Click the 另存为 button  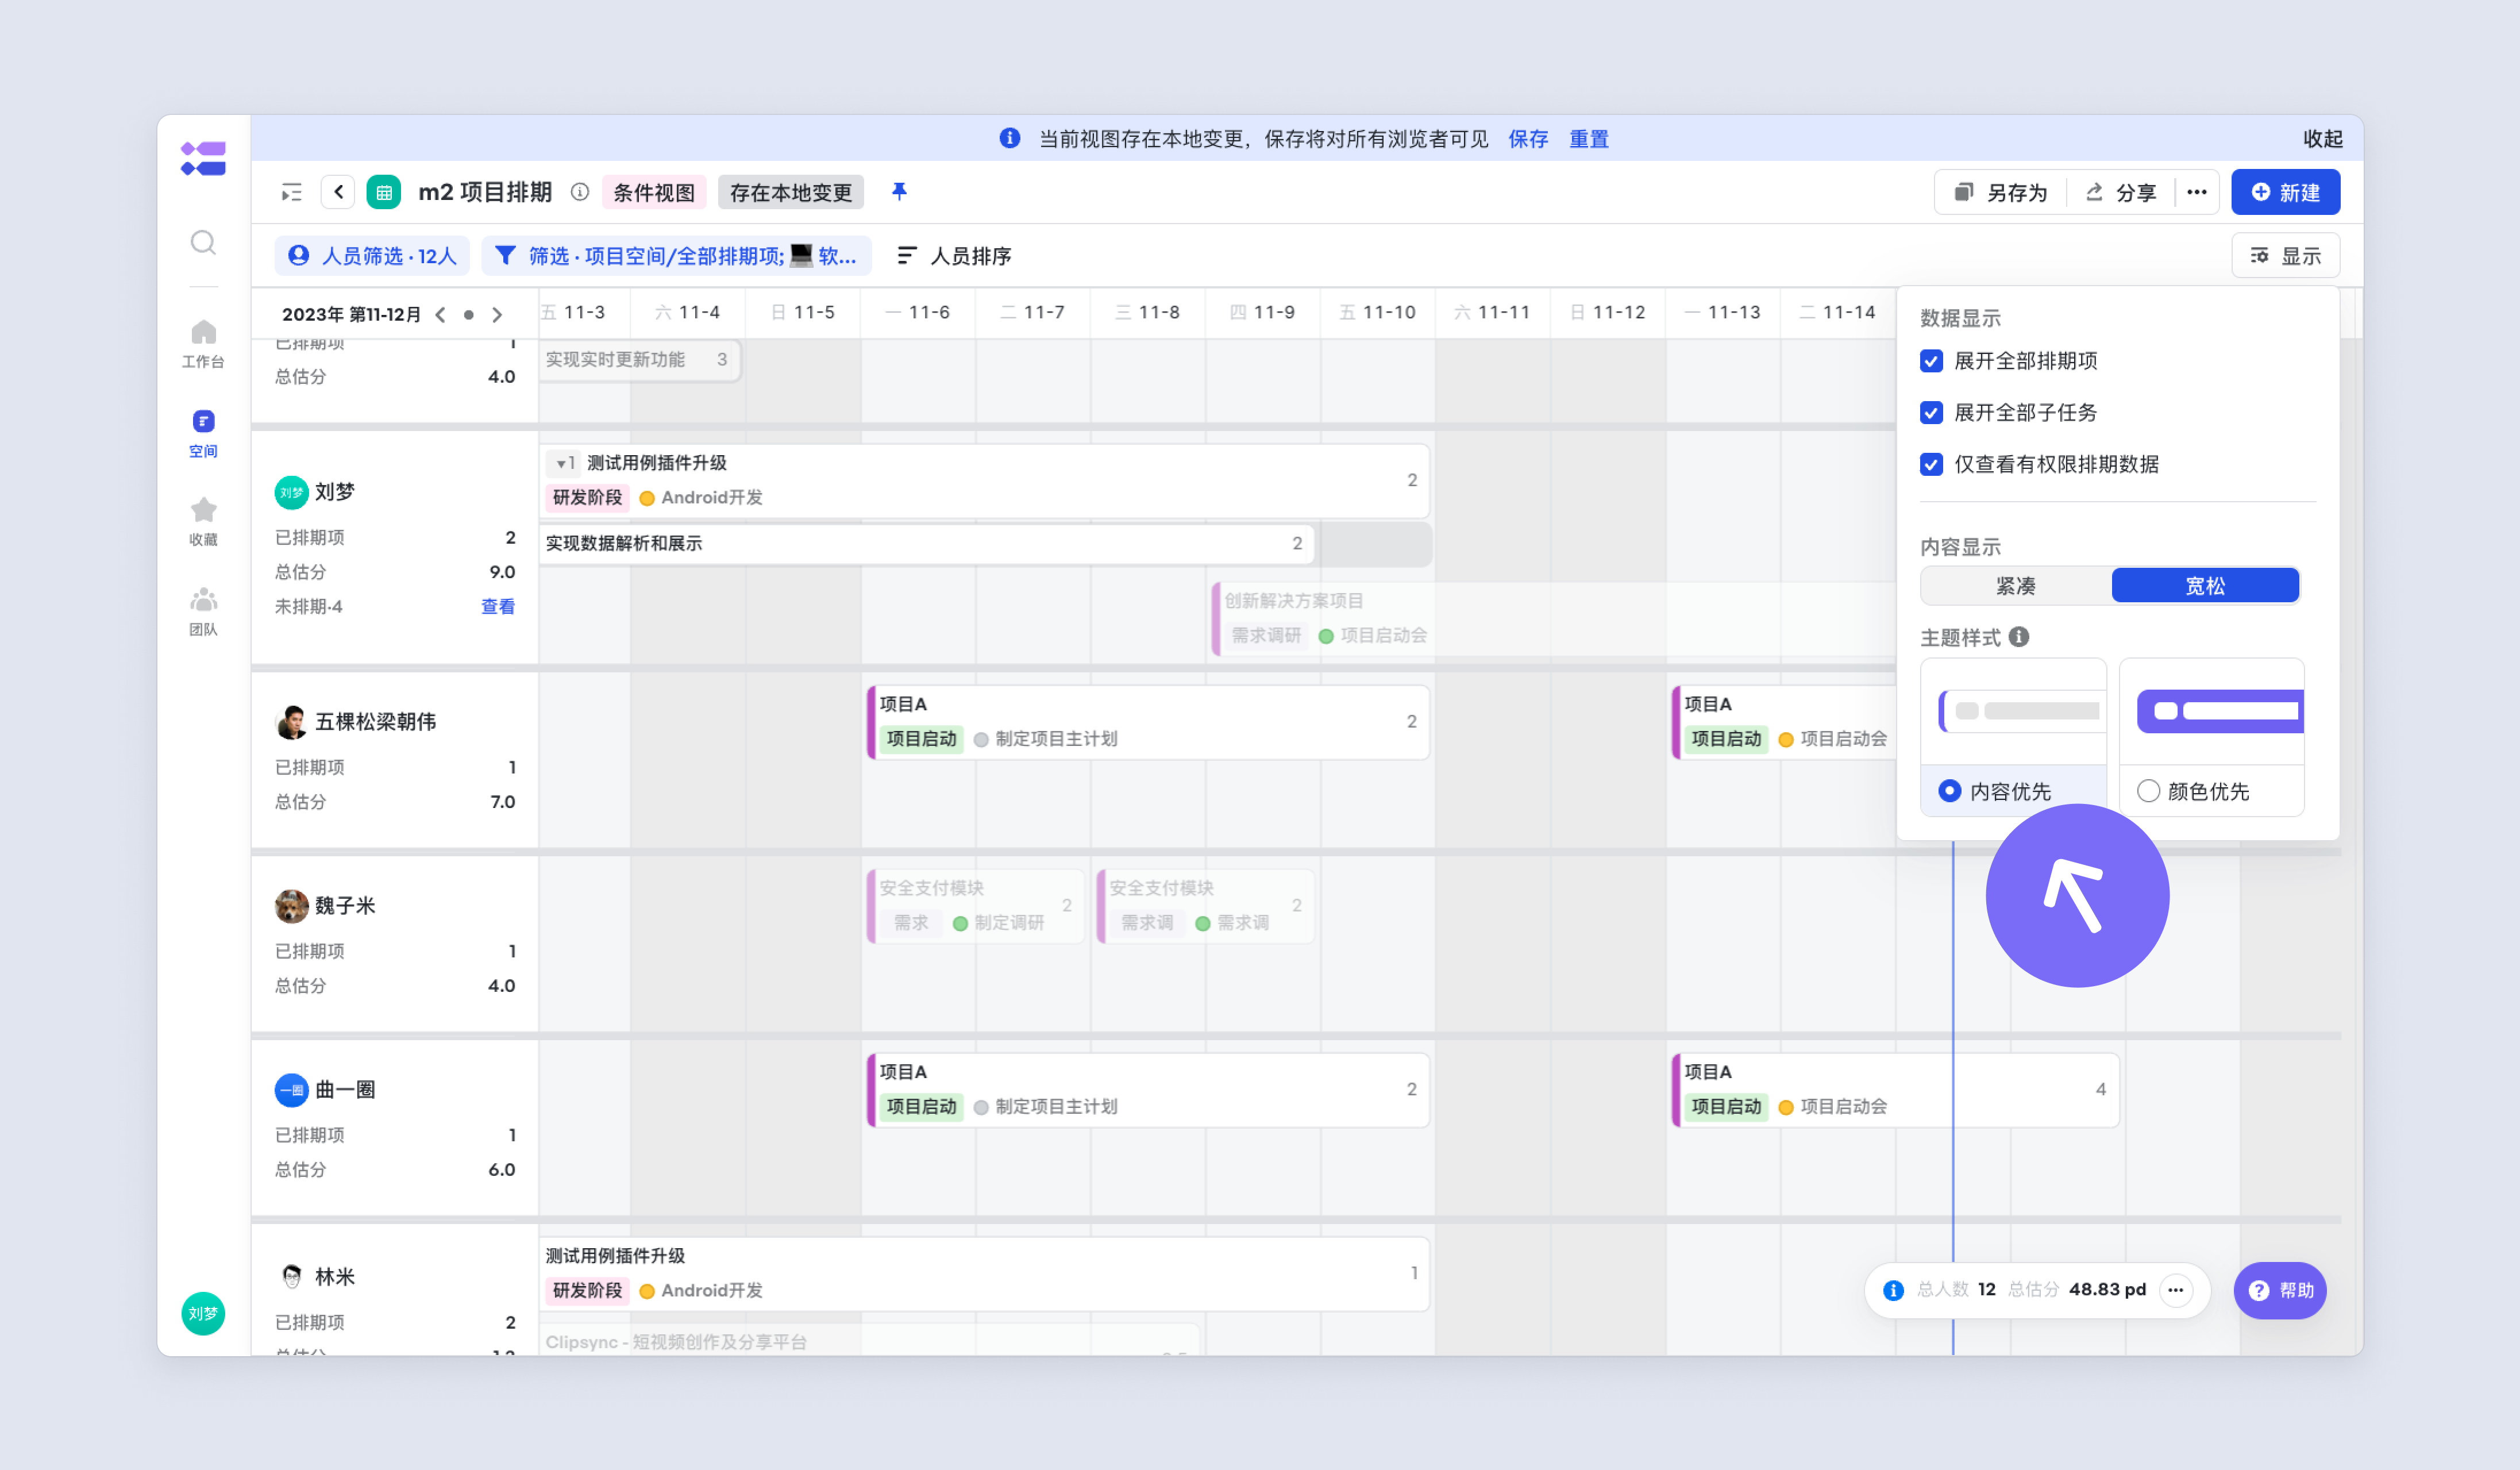coord(2001,192)
